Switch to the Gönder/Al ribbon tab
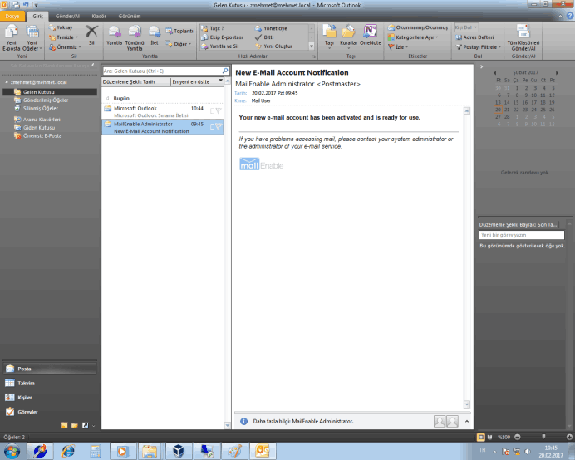 point(66,16)
